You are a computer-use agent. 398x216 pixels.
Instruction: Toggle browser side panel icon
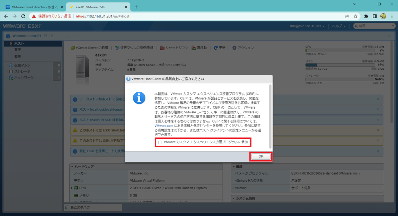pyautogui.click(x=374, y=16)
